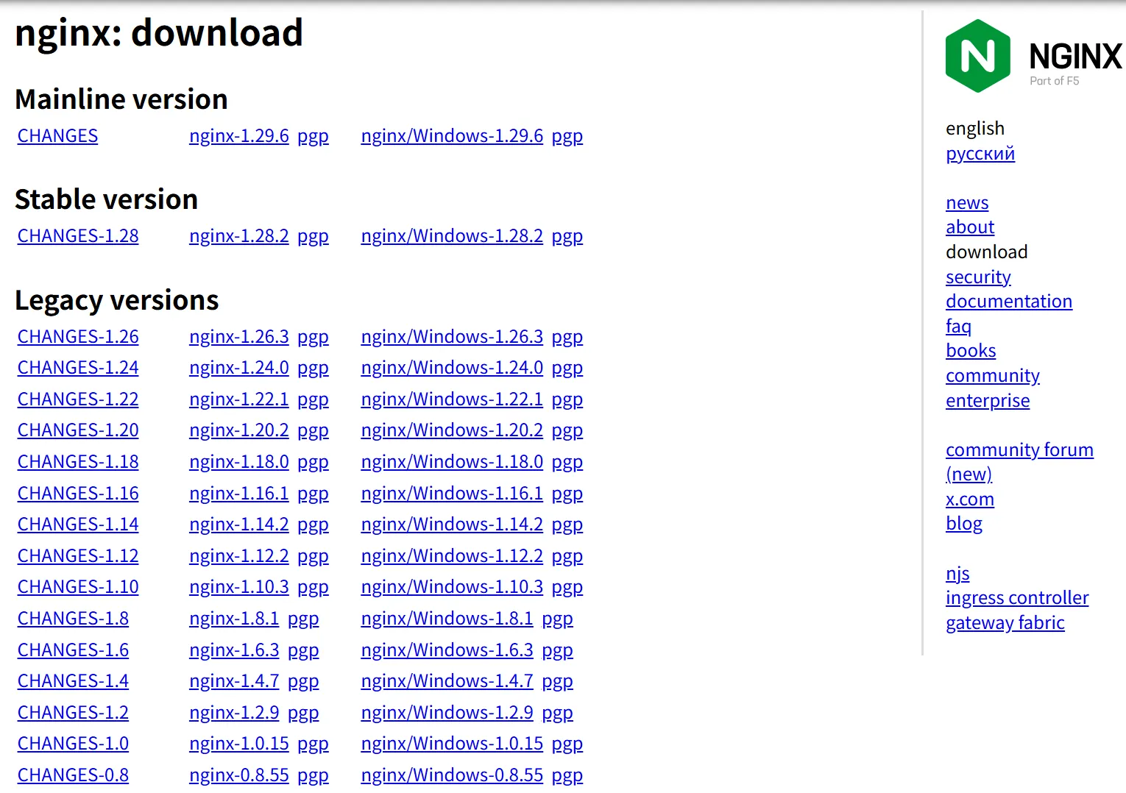Download nginx-1.0.15 source archive

point(238,744)
